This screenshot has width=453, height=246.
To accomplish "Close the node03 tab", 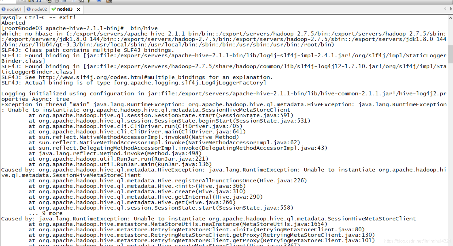I will click(79, 10).
